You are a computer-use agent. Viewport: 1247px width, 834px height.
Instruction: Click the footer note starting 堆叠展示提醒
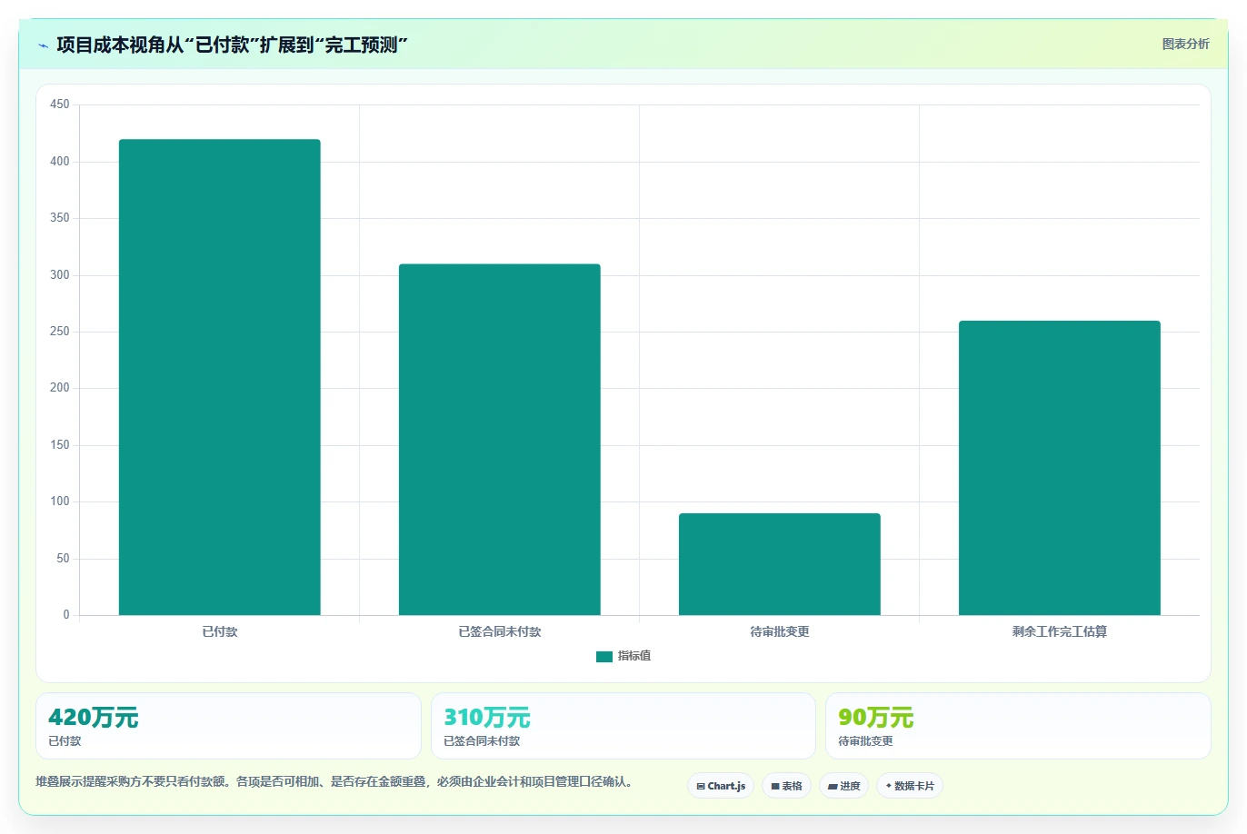[x=334, y=781]
